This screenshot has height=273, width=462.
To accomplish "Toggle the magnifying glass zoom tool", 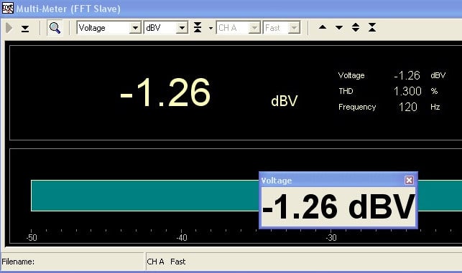I will (x=55, y=28).
